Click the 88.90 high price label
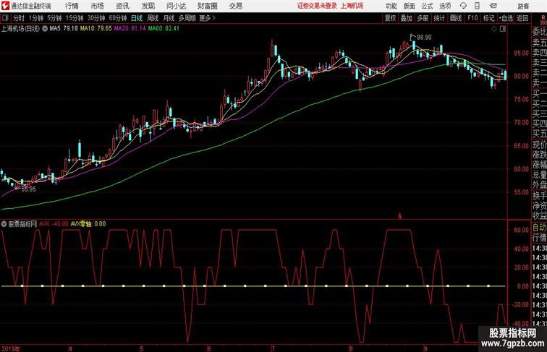The height and width of the screenshot is (352, 547). pyautogui.click(x=424, y=38)
